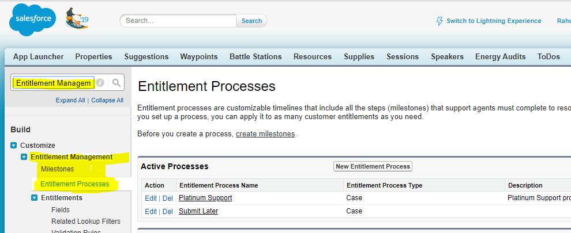Image resolution: width=571 pixels, height=233 pixels.
Task: Select Milestones in the setup tree
Action: coord(57,169)
